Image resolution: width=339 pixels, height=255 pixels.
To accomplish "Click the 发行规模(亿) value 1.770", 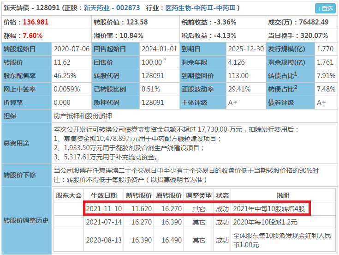I will point(325,49).
